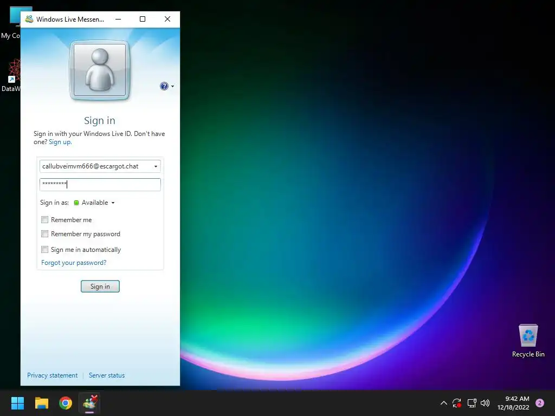Enable the Remember me checkbox
555x416 pixels.
point(44,220)
